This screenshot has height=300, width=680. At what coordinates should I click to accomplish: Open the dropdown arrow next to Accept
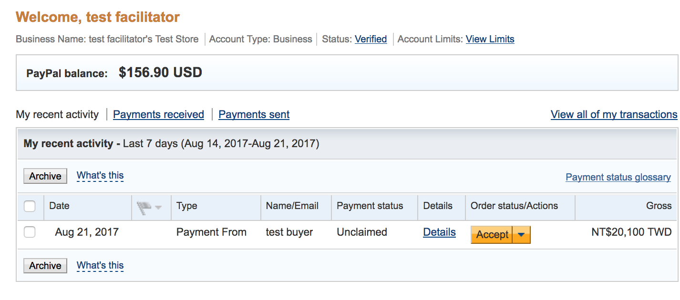(521, 234)
